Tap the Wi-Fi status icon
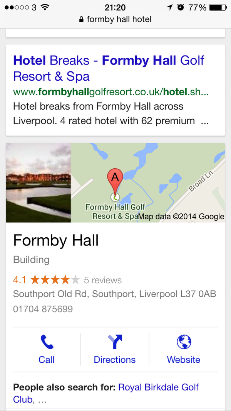This screenshot has width=231, height=411. [45, 8]
